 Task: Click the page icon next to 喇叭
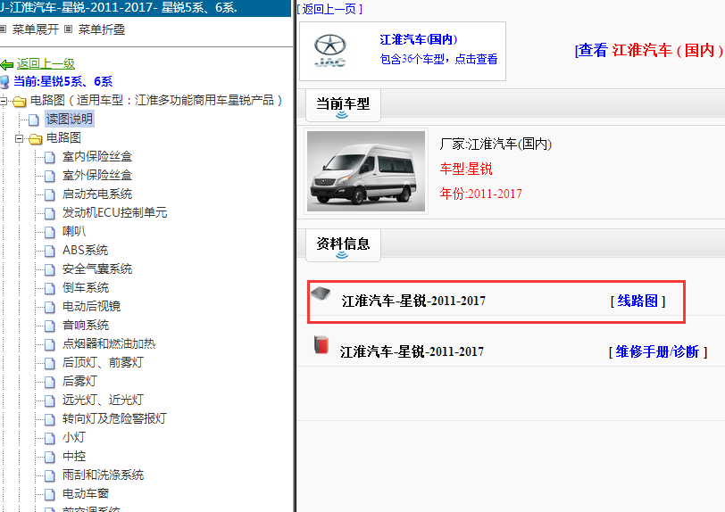[x=49, y=233]
